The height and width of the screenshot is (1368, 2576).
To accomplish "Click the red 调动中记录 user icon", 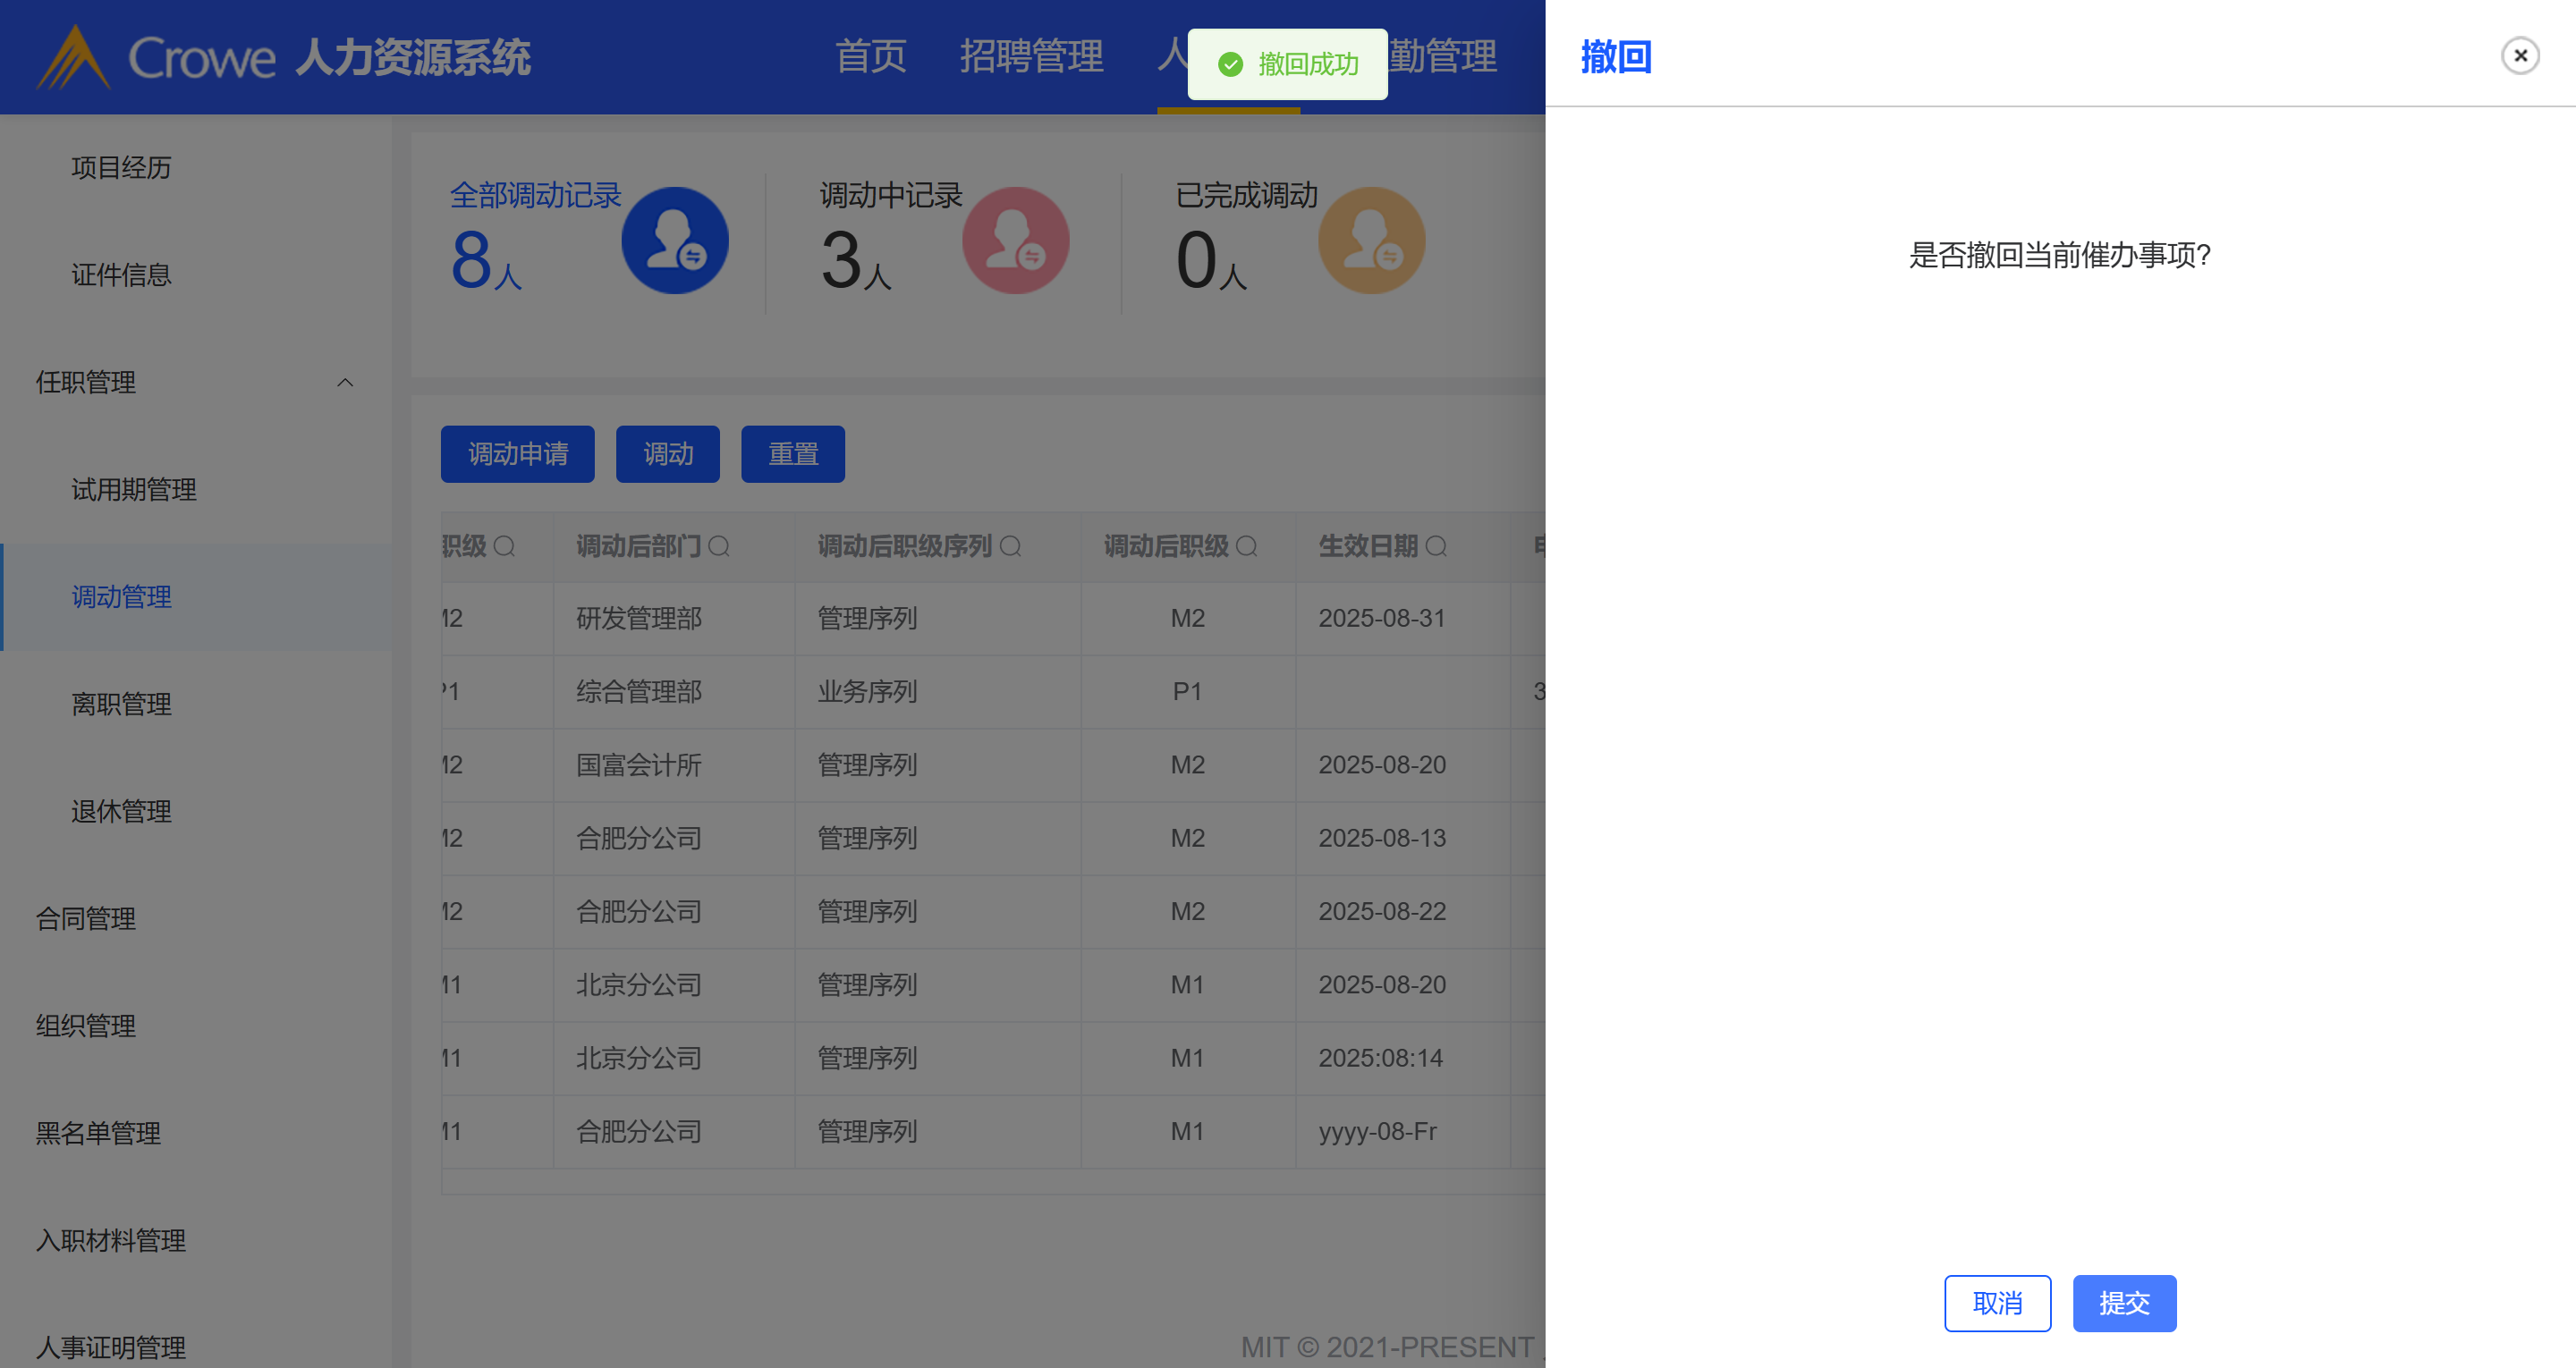I will tap(1015, 241).
